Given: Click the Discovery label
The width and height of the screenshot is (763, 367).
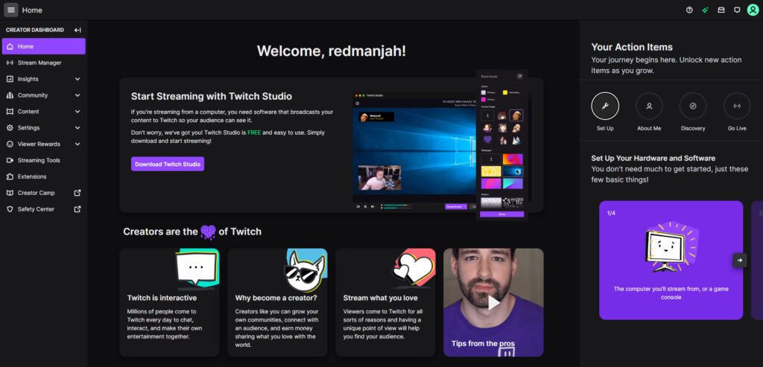Looking at the screenshot, I should coord(693,128).
